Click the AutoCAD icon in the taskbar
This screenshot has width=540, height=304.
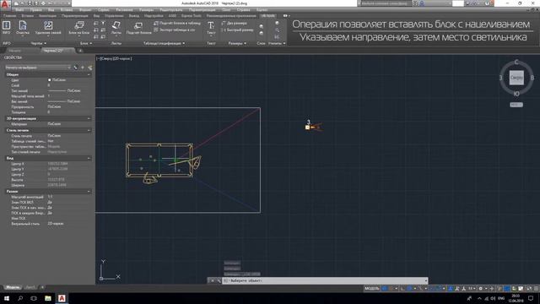point(62,298)
